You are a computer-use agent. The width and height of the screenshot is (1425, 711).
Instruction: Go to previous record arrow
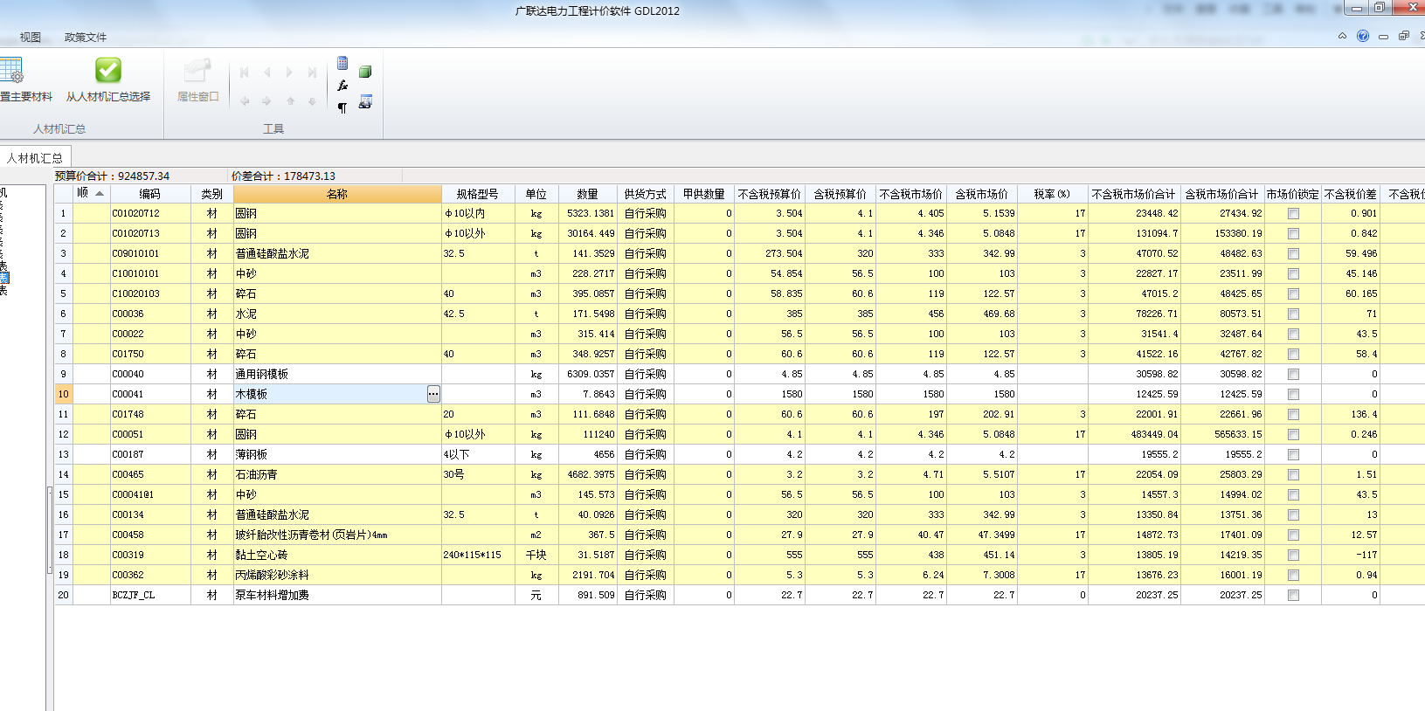pyautogui.click(x=266, y=72)
